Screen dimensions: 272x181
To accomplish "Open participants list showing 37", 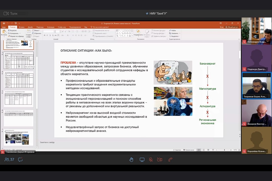I will coord(9,160).
